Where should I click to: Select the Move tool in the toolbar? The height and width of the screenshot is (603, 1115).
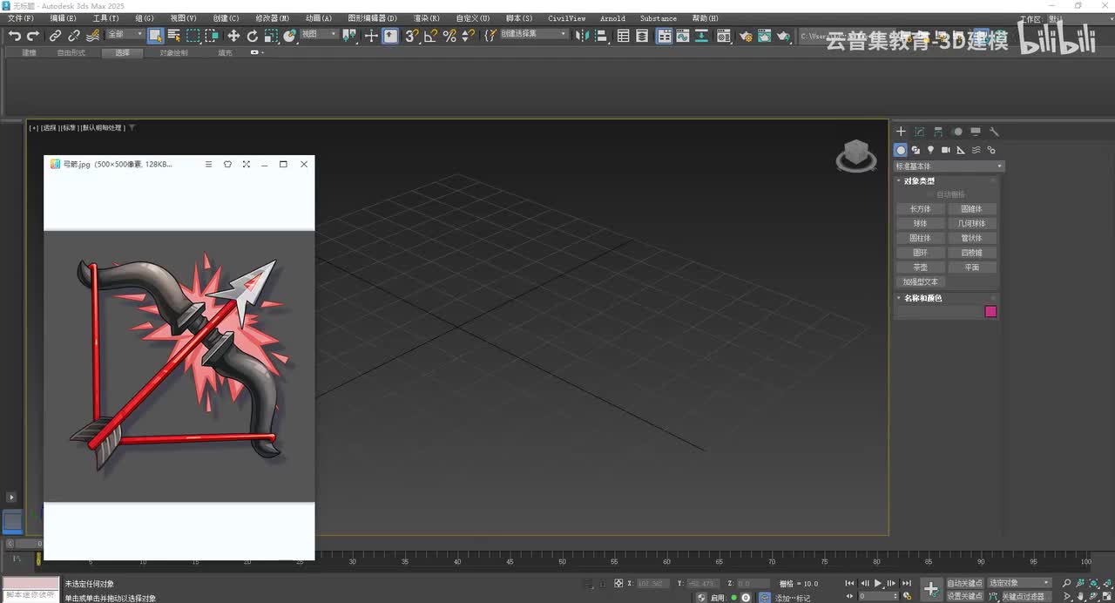[x=233, y=36]
